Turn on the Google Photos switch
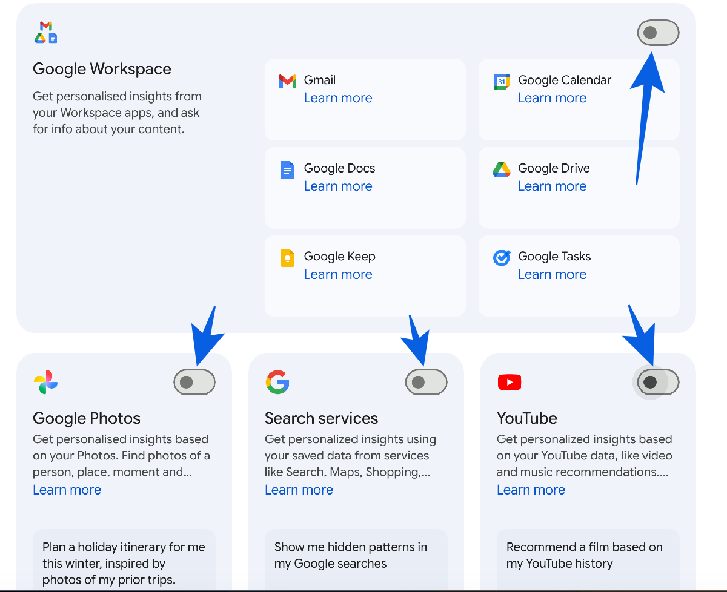This screenshot has height=592, width=727. pos(194,382)
